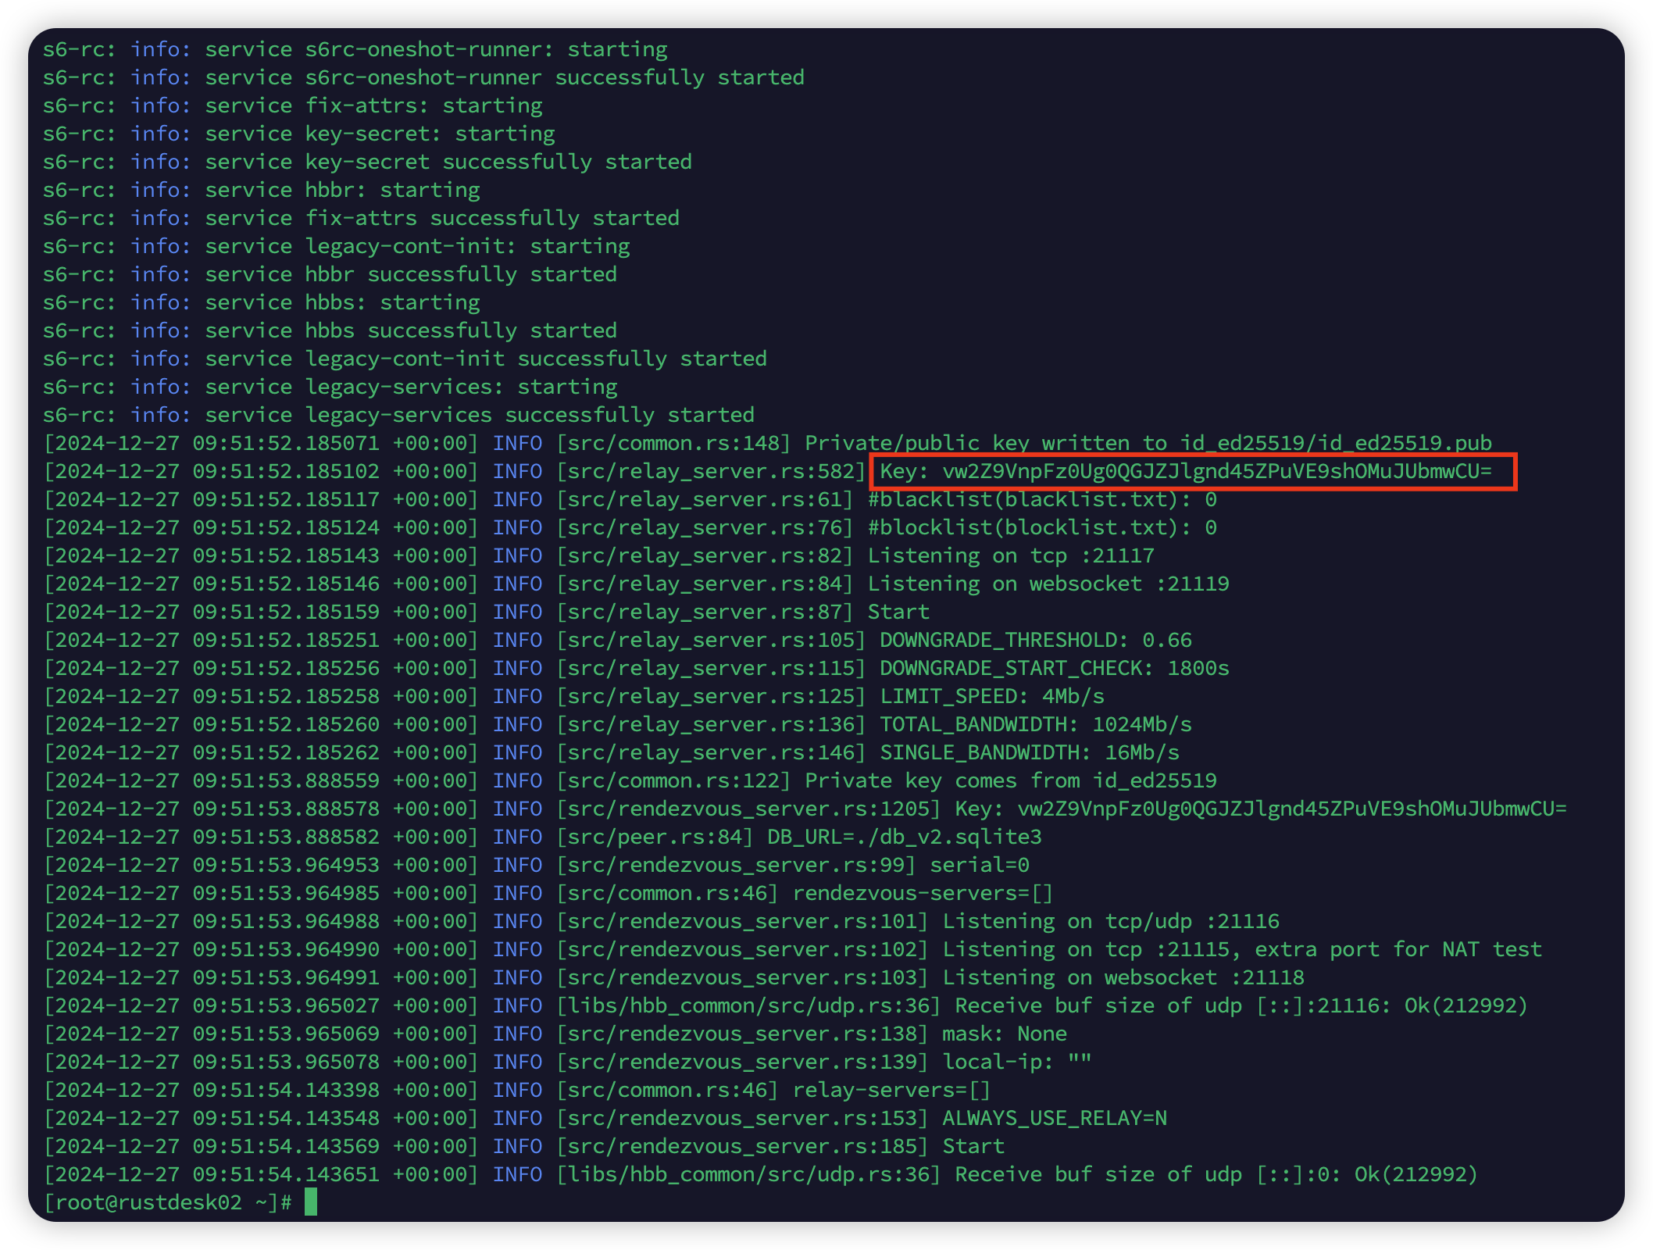Viewport: 1653px width, 1250px height.
Task: Select the highlighted Key value in the red box
Action: click(1195, 471)
